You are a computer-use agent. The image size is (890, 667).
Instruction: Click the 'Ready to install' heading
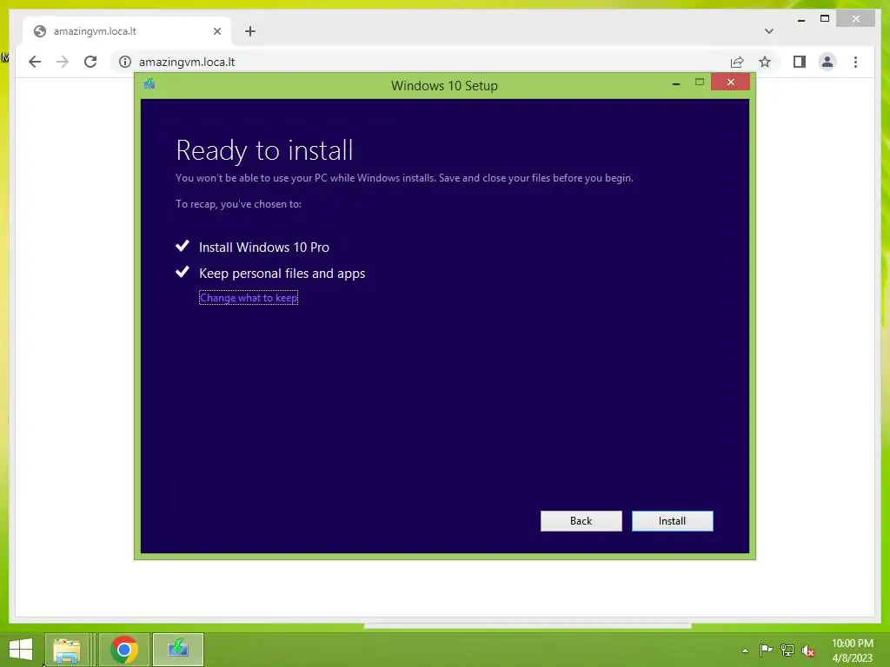point(264,150)
